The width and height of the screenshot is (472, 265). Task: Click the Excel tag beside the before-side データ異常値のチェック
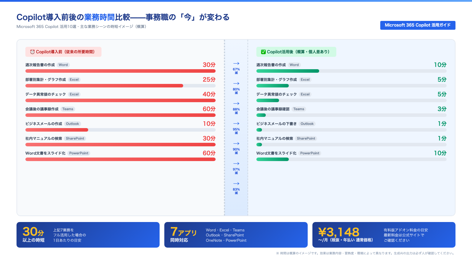[x=74, y=94]
